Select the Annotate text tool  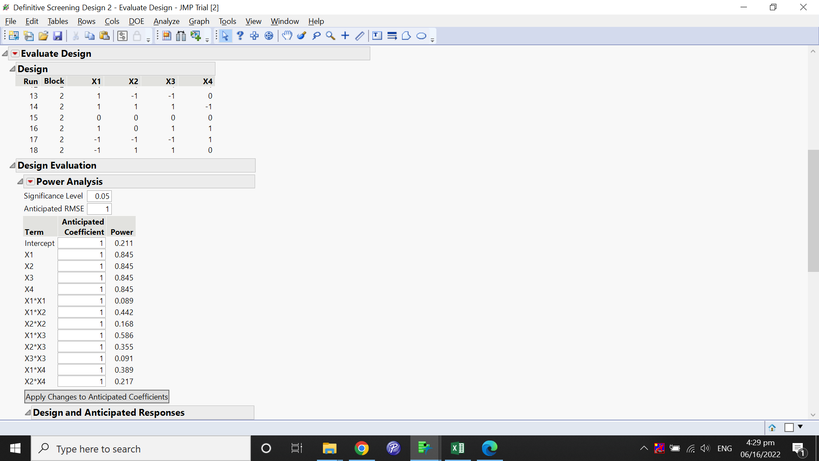377,36
